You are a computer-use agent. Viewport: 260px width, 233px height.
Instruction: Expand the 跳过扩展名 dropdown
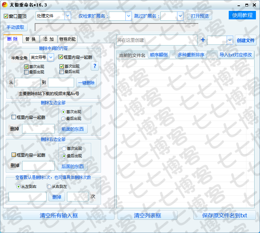click(x=180, y=16)
